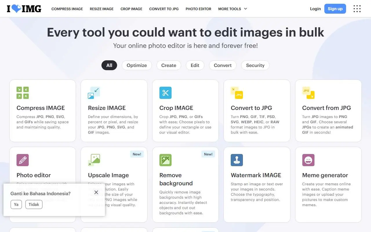
Task: Open the Resize IMAGE tool title
Action: click(x=107, y=108)
